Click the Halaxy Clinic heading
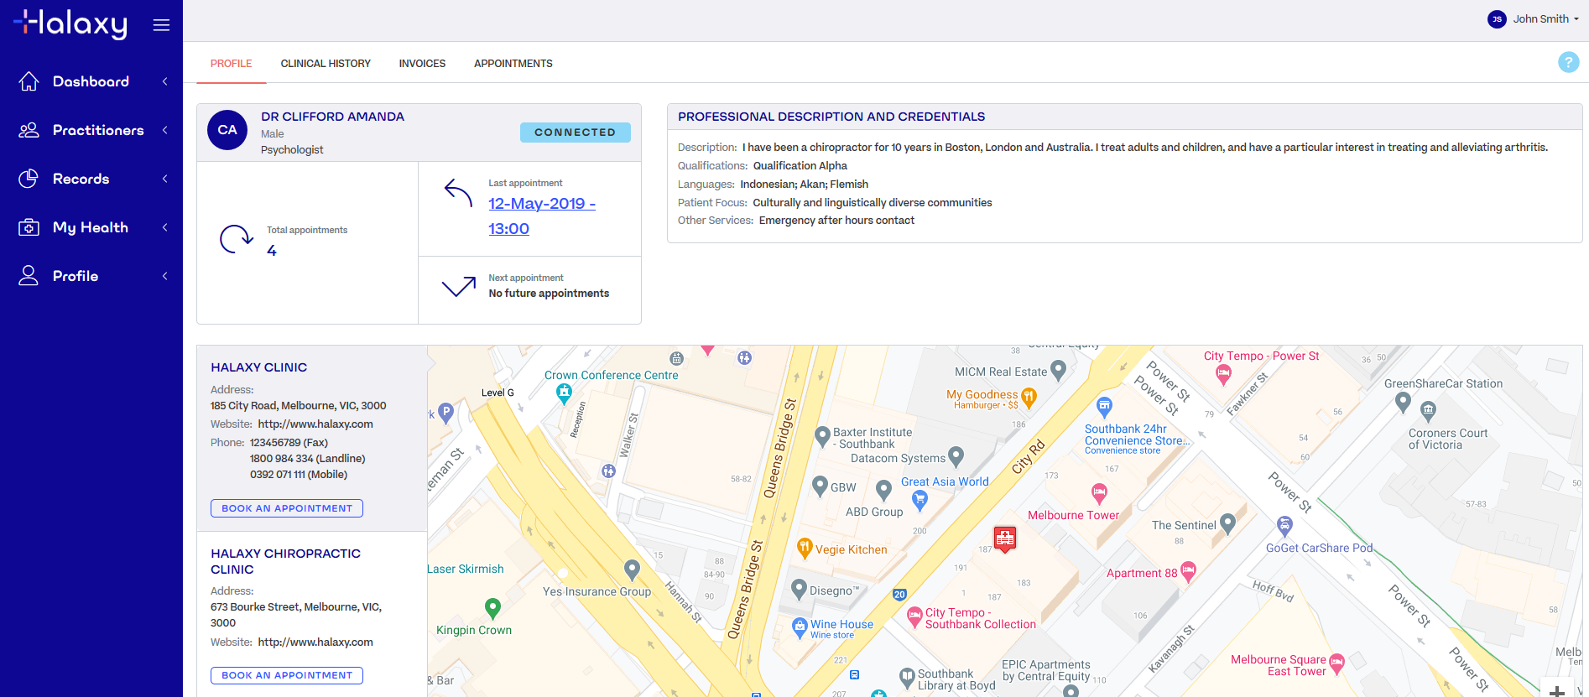 (259, 367)
